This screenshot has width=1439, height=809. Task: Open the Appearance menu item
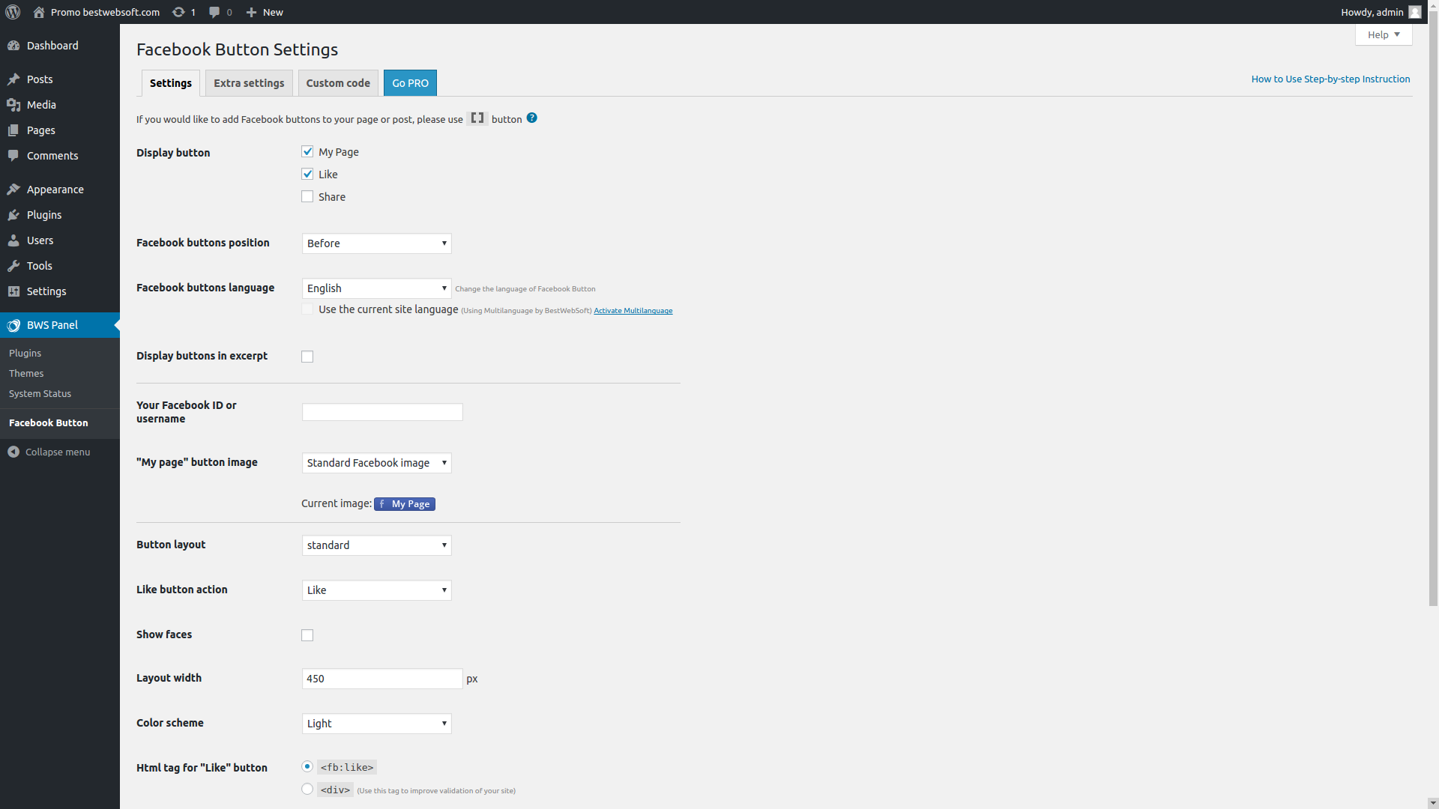60,190
